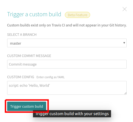Screen dimensions: 133x122
Task: Click the branch dropdown arrow
Action: 124,43
